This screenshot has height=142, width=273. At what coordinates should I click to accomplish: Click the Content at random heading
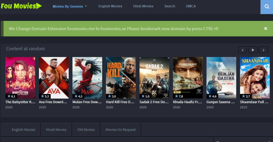coord(26,49)
